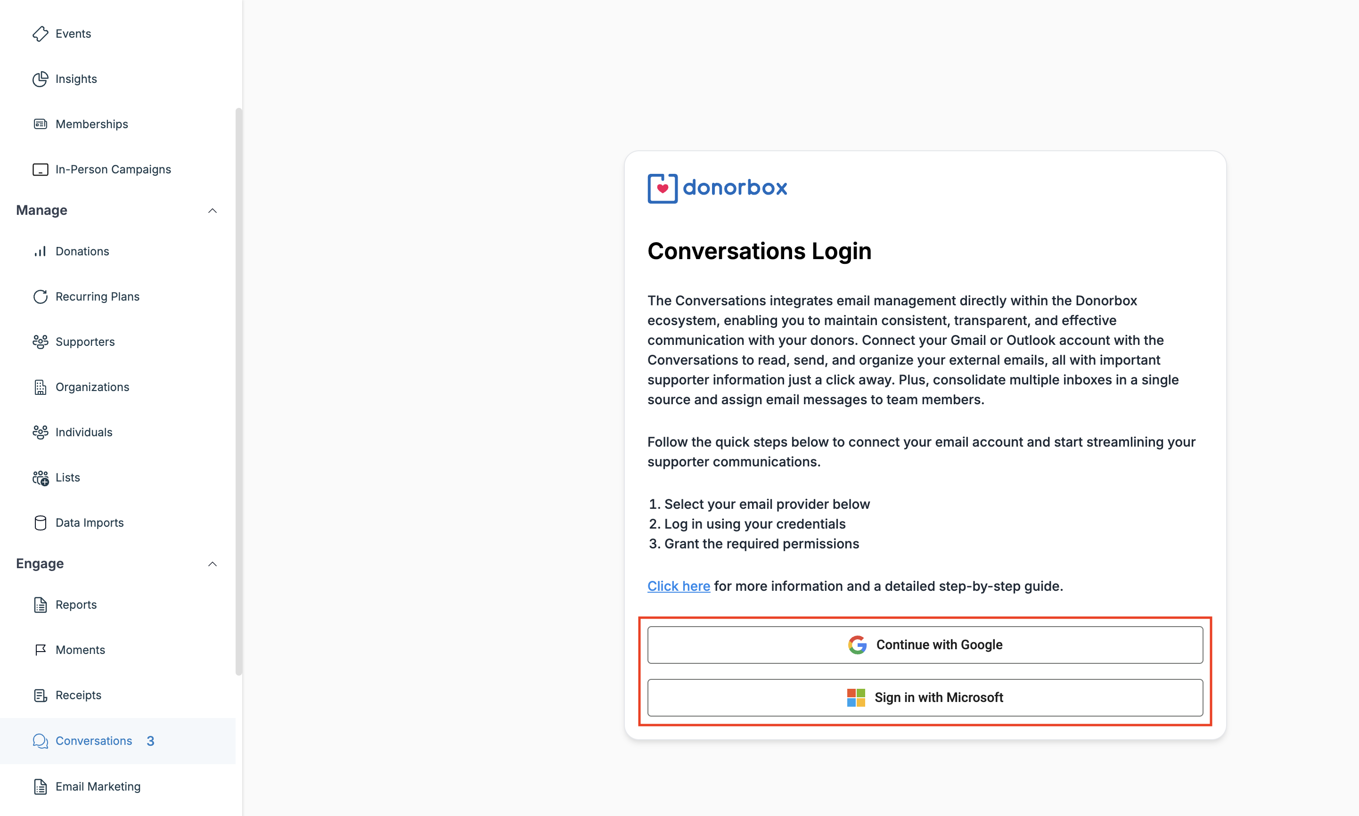Click the Events ticket icon
1359x816 pixels.
[x=40, y=34]
